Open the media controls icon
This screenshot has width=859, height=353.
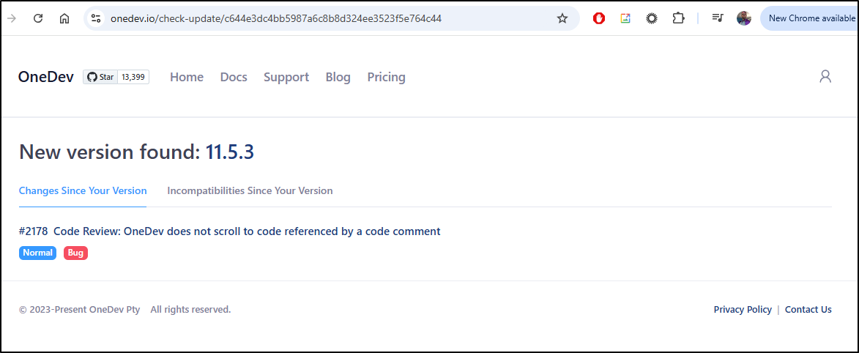pos(718,18)
